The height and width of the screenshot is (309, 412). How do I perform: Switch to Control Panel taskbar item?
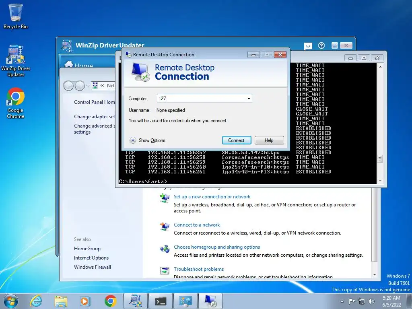point(185,301)
